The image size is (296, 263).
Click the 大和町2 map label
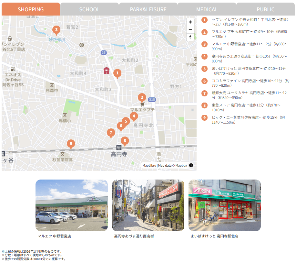pos(130,60)
